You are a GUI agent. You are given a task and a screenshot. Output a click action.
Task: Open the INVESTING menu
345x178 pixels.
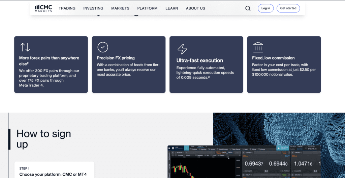[93, 8]
